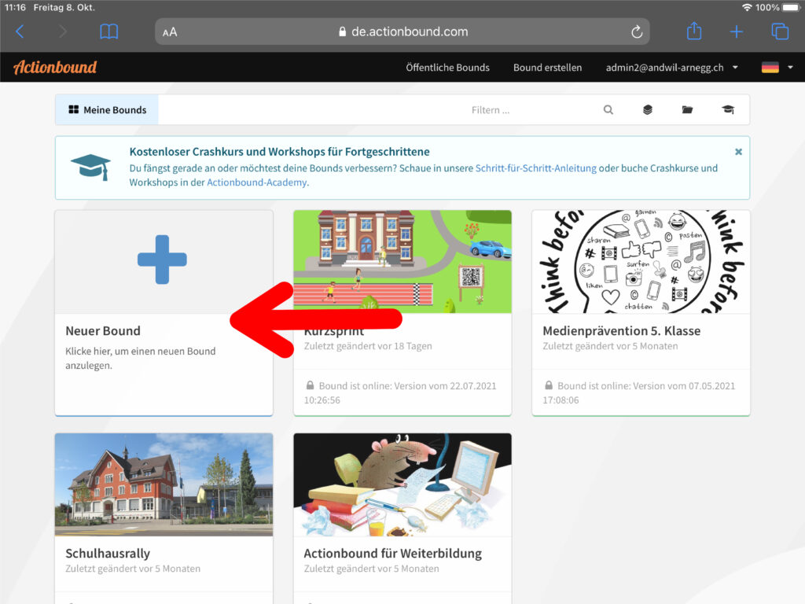Follow the Actionbound-Academy link
Image resolution: width=805 pixels, height=604 pixels.
256,182
